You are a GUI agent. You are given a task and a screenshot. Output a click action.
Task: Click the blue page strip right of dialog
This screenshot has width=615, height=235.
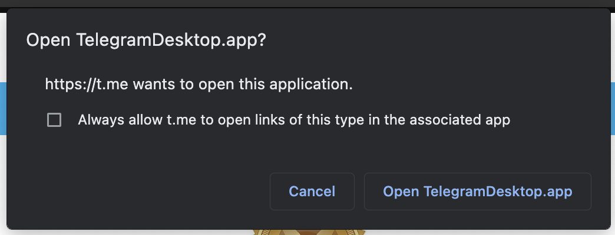613,108
